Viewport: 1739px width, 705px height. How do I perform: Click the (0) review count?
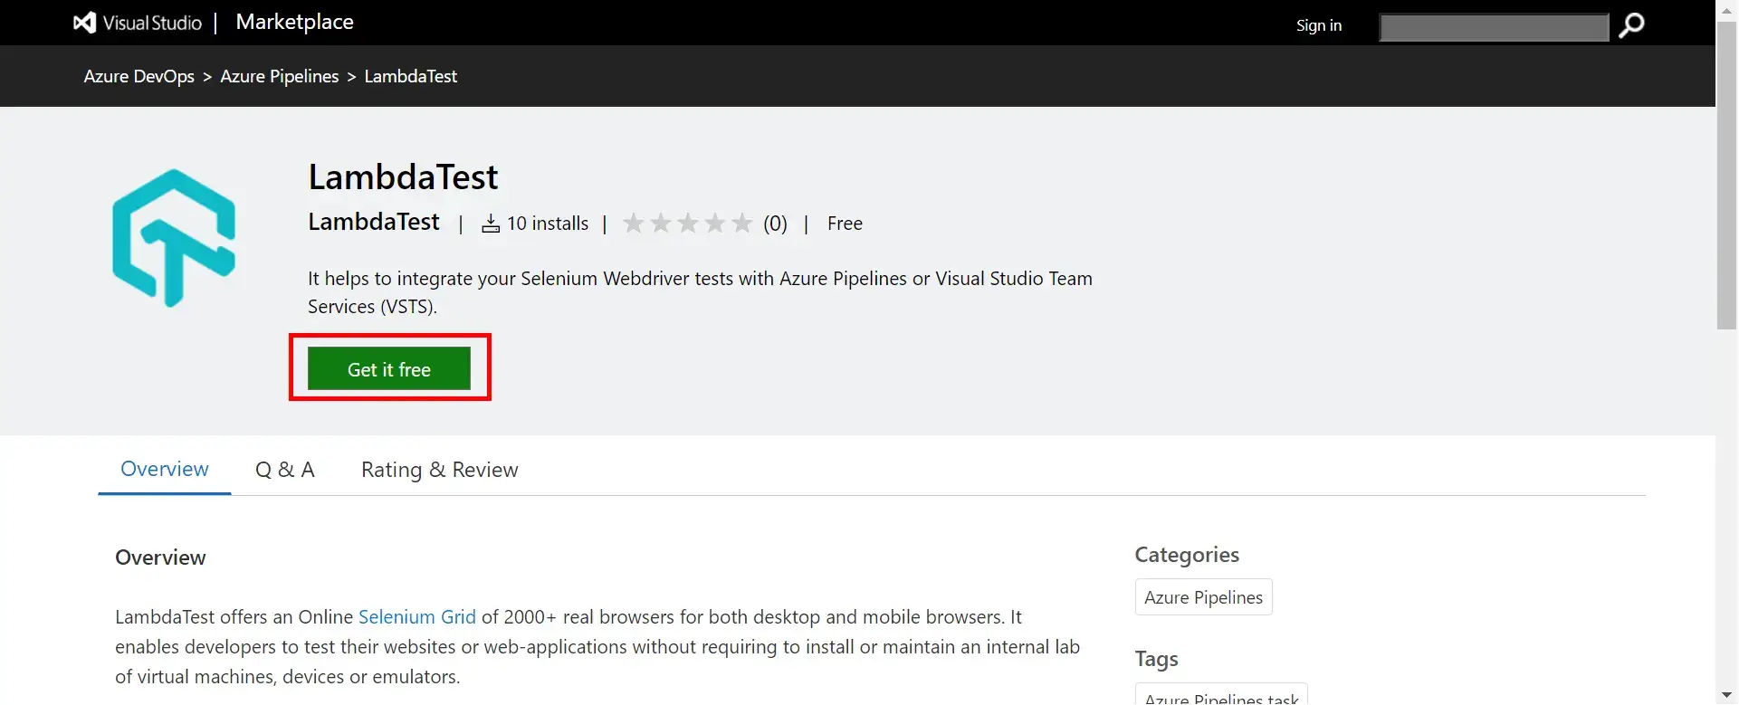click(775, 224)
